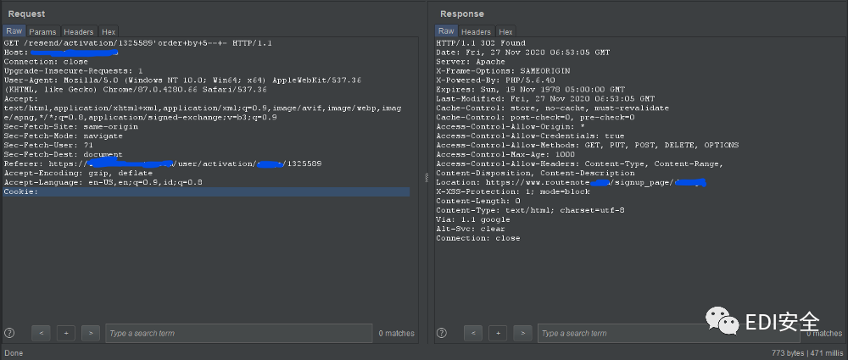Viewport: 848px width, 360px height.
Task: Select the Request Raw tab
Action: point(14,30)
